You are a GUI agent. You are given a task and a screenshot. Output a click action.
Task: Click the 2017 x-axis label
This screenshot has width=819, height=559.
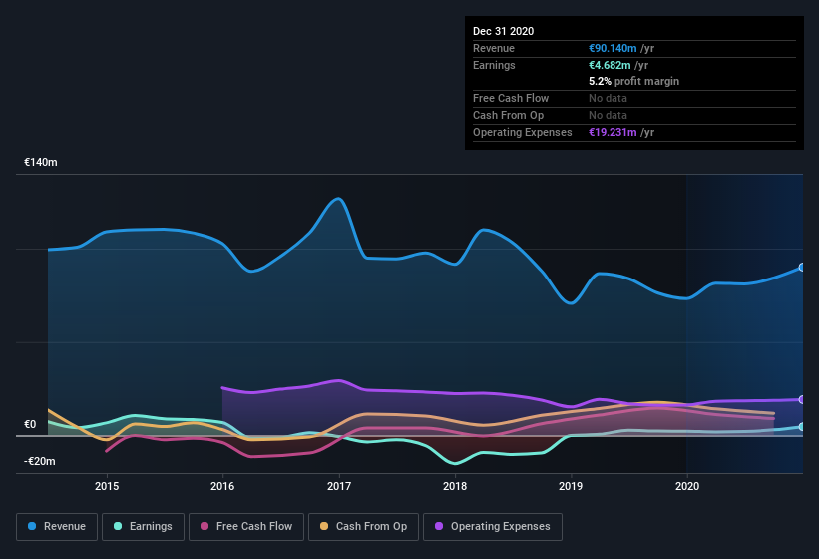click(x=339, y=486)
